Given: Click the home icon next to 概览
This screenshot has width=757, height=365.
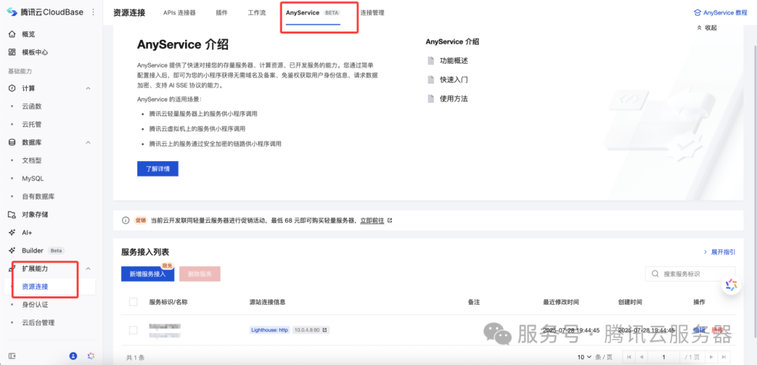Looking at the screenshot, I should 12,34.
